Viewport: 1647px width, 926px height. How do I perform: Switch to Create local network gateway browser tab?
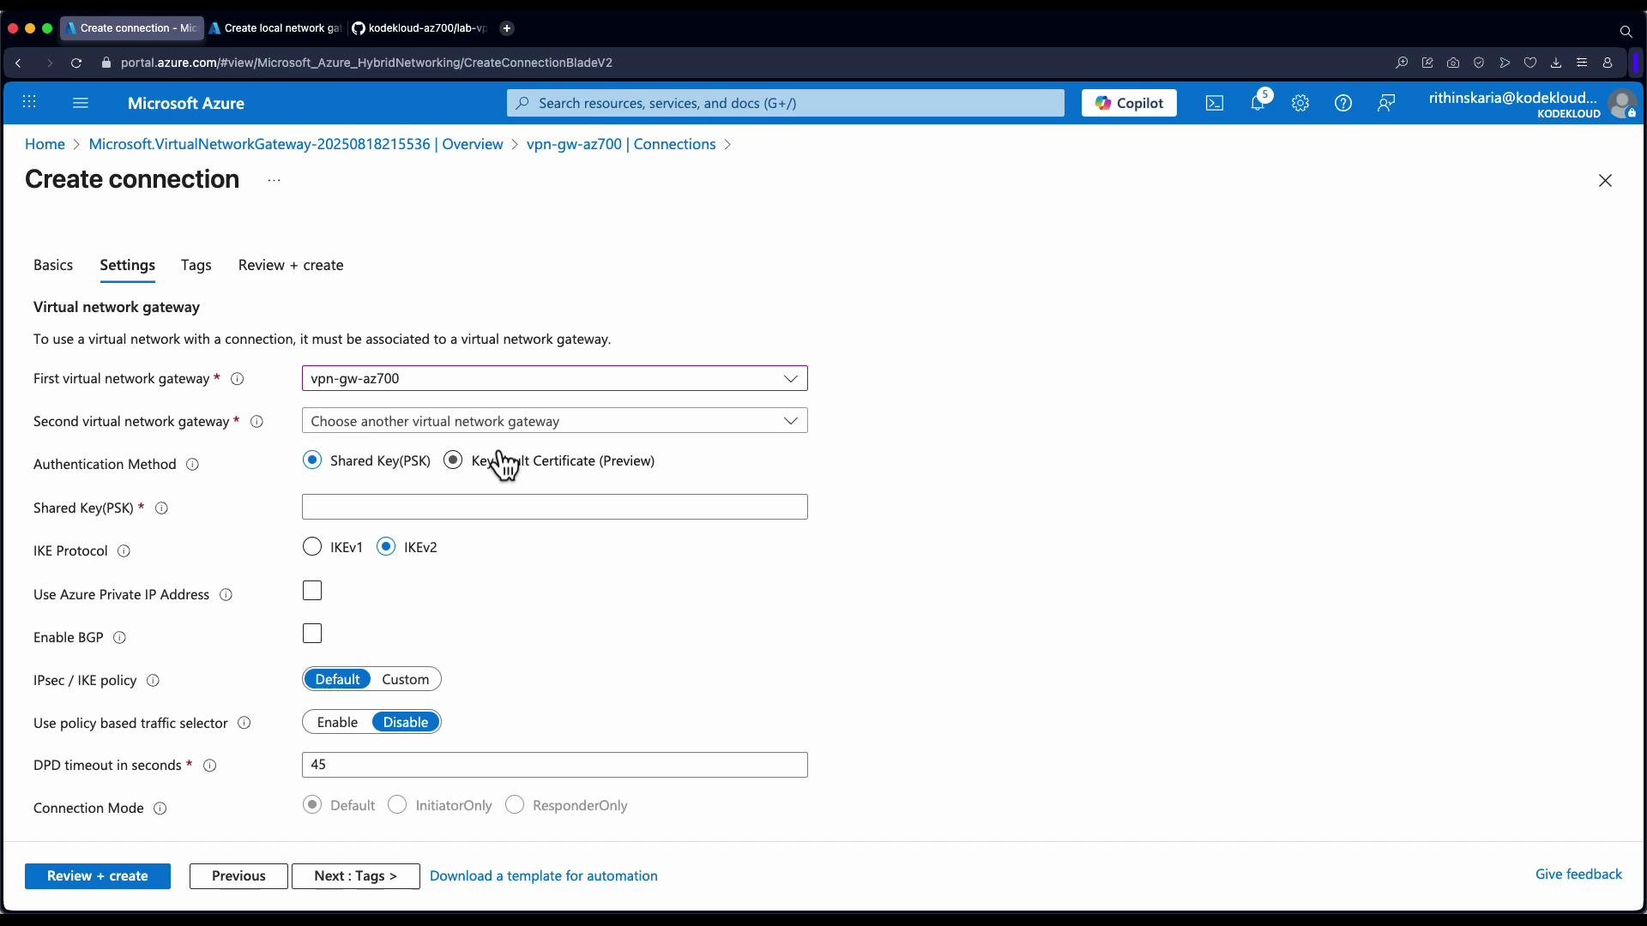tap(276, 28)
